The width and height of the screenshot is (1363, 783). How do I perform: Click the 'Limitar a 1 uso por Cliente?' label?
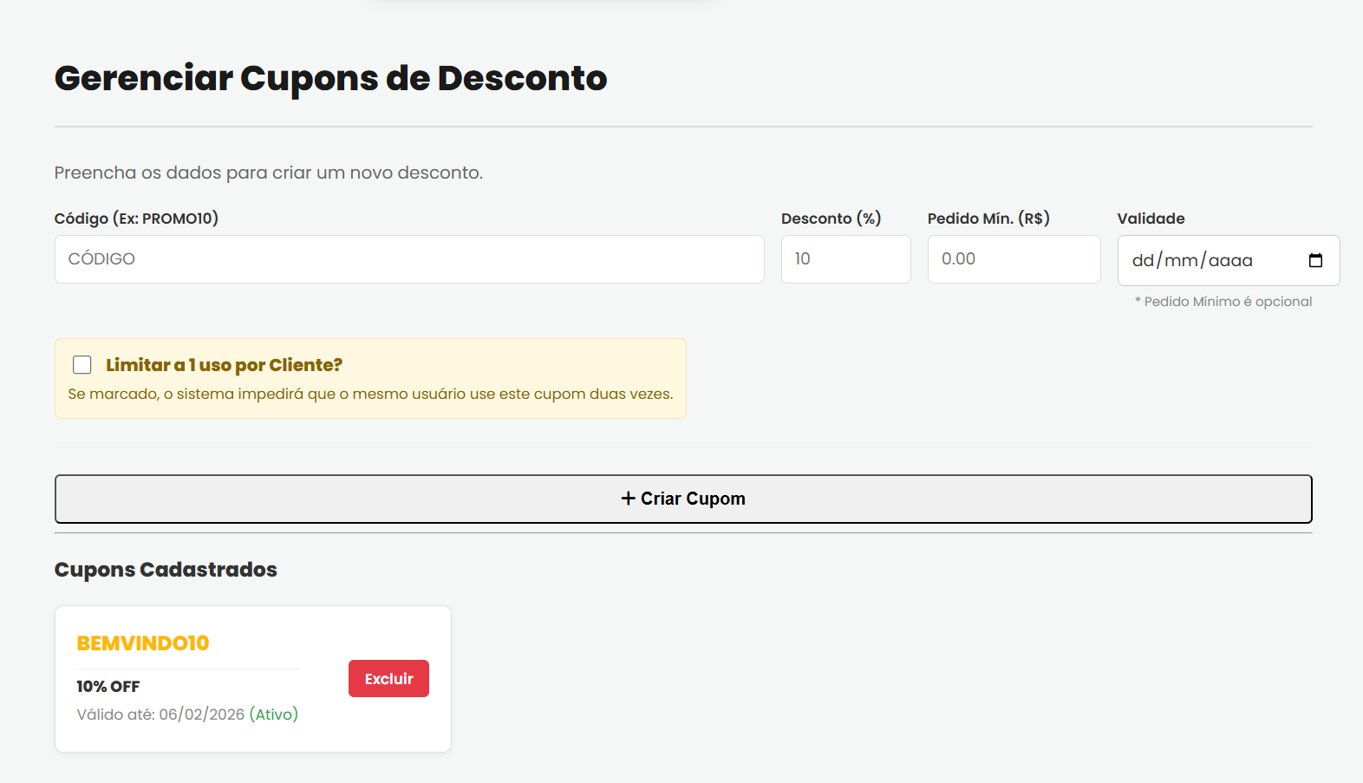(224, 365)
